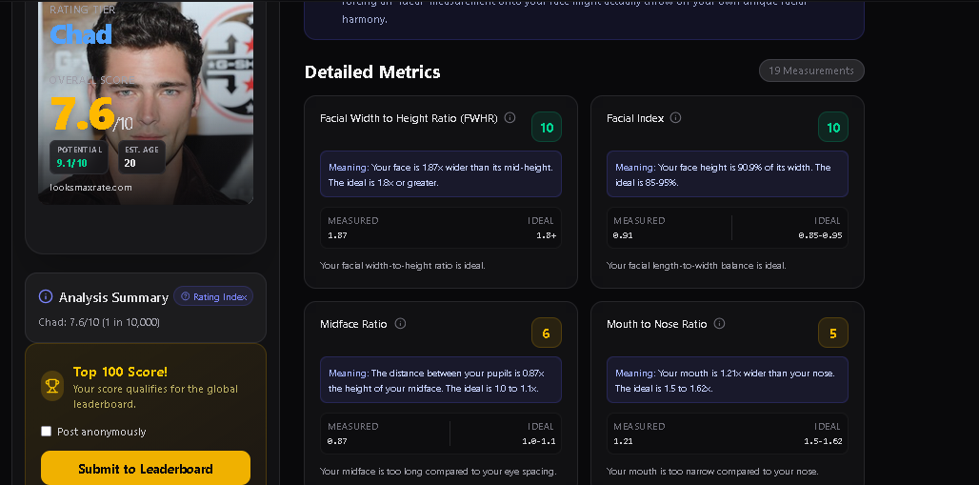Click the green 10 score badge for FWHR
The height and width of the screenshot is (485, 979).
coord(547,128)
